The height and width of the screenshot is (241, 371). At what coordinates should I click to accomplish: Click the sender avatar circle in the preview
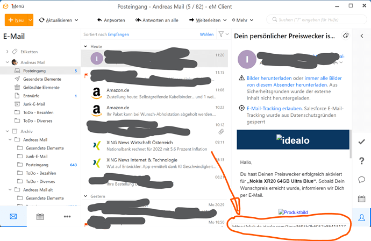click(247, 59)
